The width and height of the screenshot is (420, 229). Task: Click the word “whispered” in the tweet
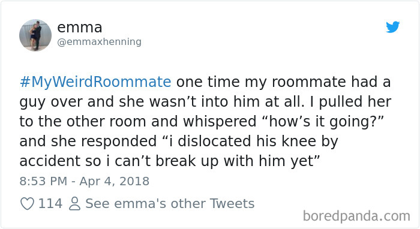pos(220,122)
